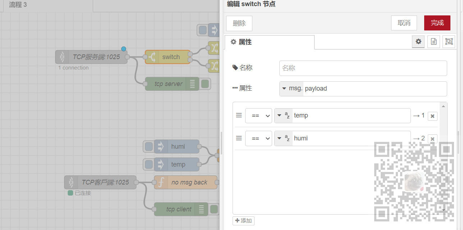Toggle tcp server debug node output
463x230 pixels.
(x=205, y=84)
